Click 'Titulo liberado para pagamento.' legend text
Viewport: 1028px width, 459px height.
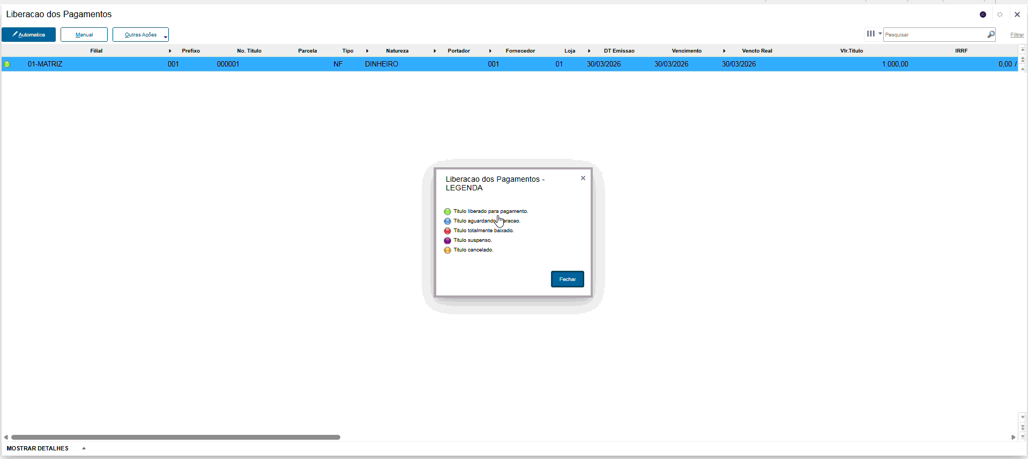491,211
